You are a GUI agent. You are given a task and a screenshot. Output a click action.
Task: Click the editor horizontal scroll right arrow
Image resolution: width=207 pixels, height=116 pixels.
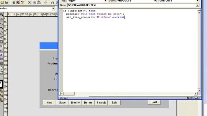196,94
